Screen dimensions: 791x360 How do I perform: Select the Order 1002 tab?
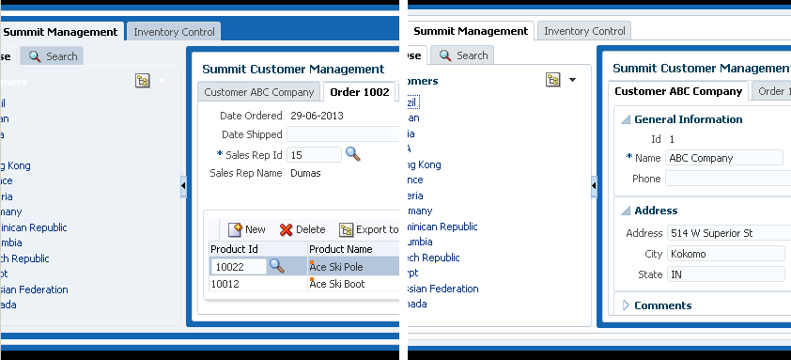click(360, 92)
